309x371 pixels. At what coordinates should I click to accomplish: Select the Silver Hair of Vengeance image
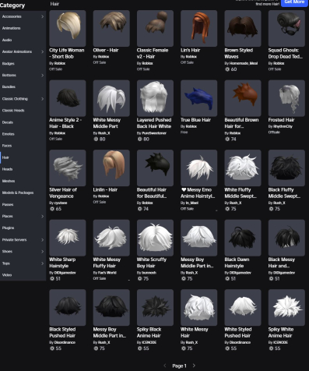click(68, 168)
